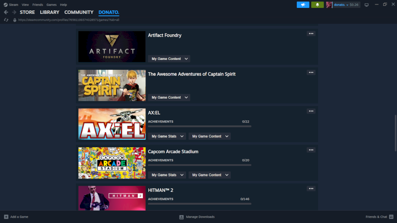Click the $0.26 wallet balance

354,4
